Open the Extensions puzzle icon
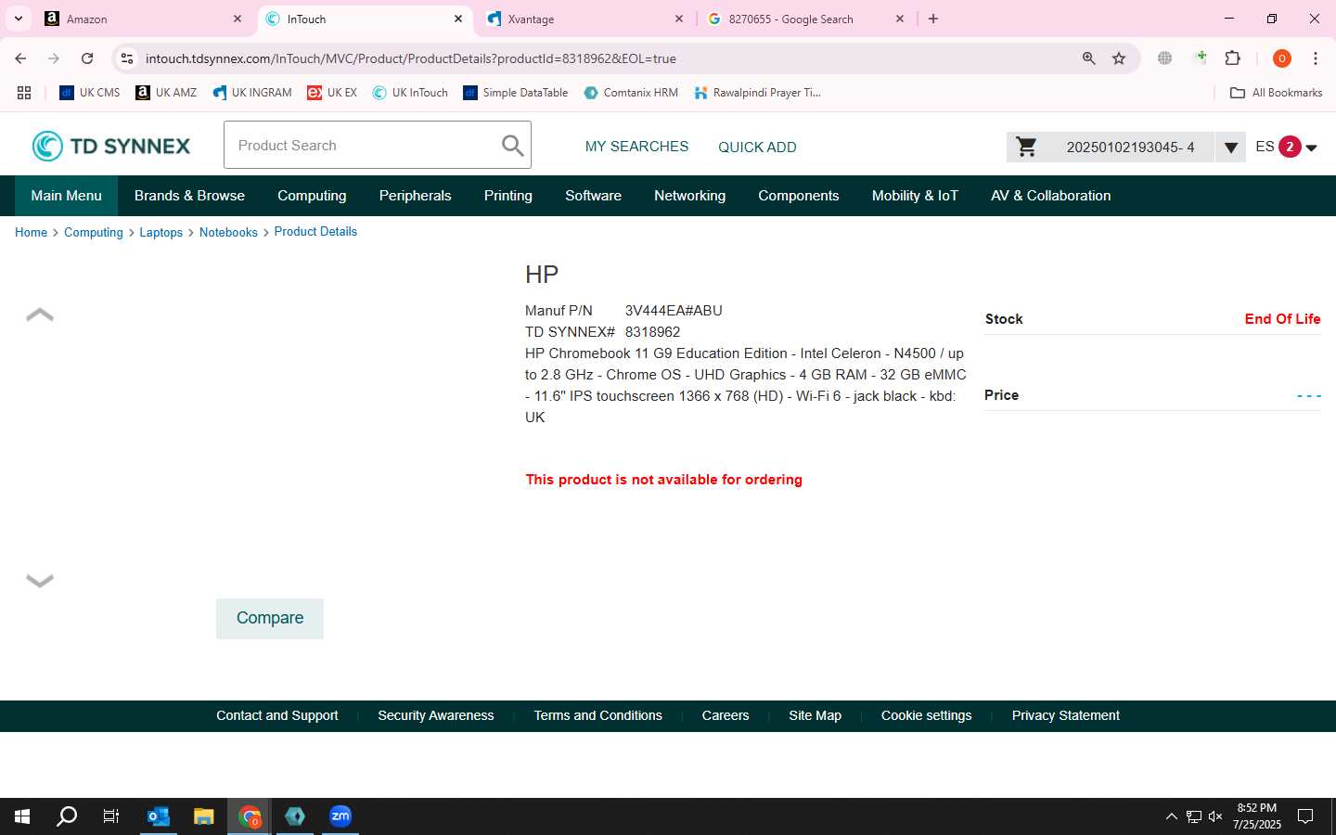The width and height of the screenshot is (1336, 835). coord(1233,58)
